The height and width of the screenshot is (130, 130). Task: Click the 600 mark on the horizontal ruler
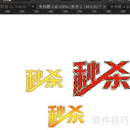[x=51, y=12]
